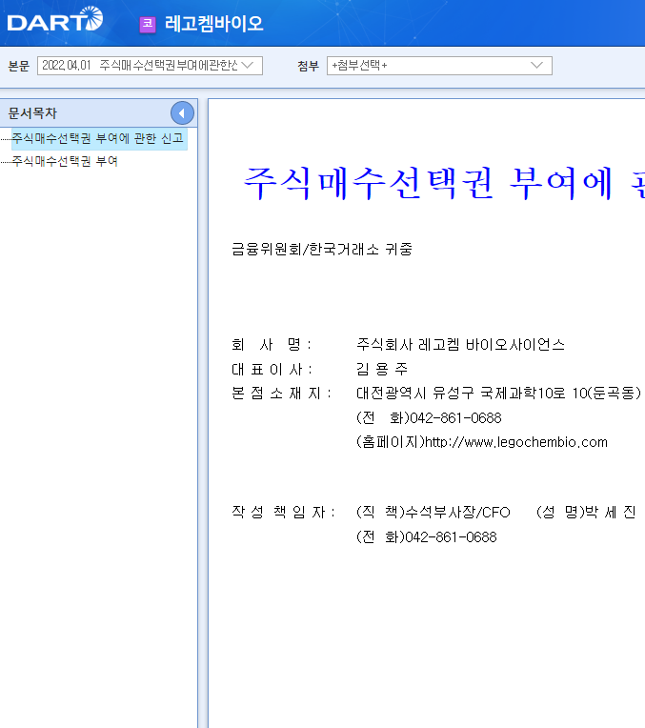This screenshot has width=645, height=728.
Task: Select 주식매수선택권 부여 tree item
Action: pos(65,161)
